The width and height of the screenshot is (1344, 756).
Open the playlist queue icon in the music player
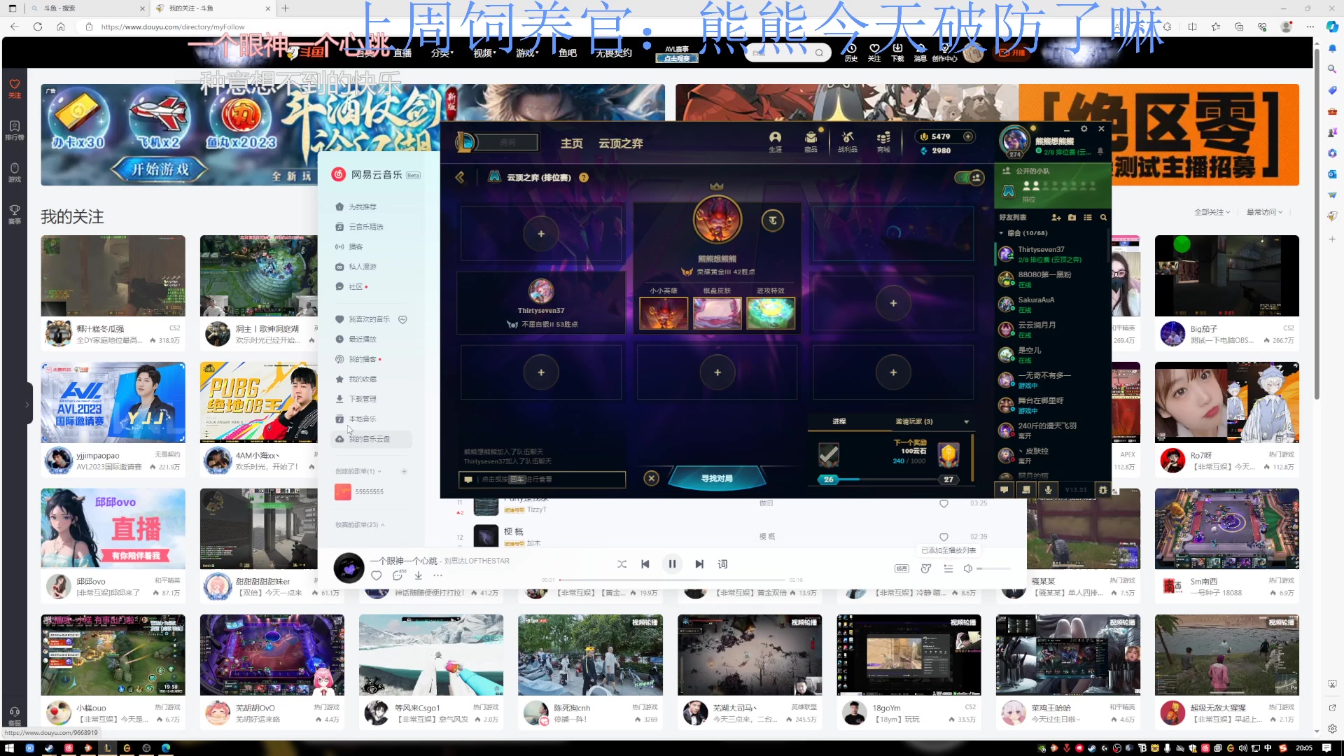(948, 568)
